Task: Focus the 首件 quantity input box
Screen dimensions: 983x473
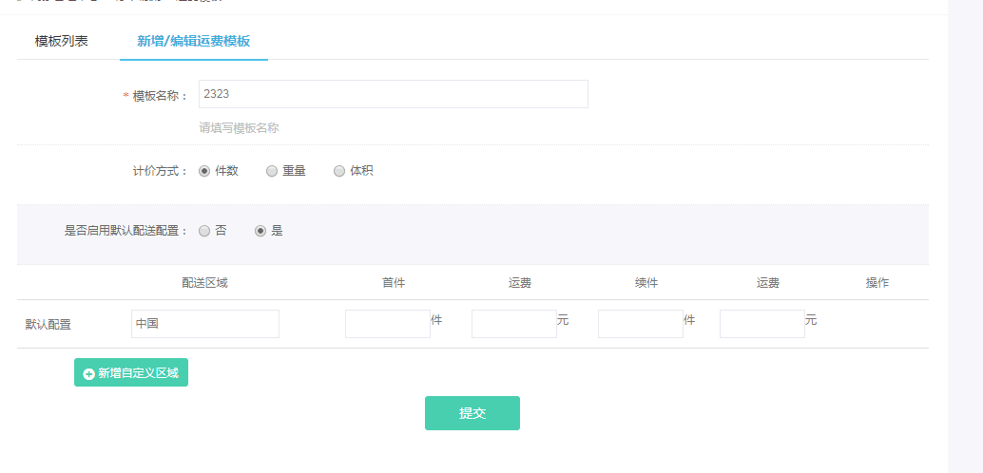Action: pos(387,324)
